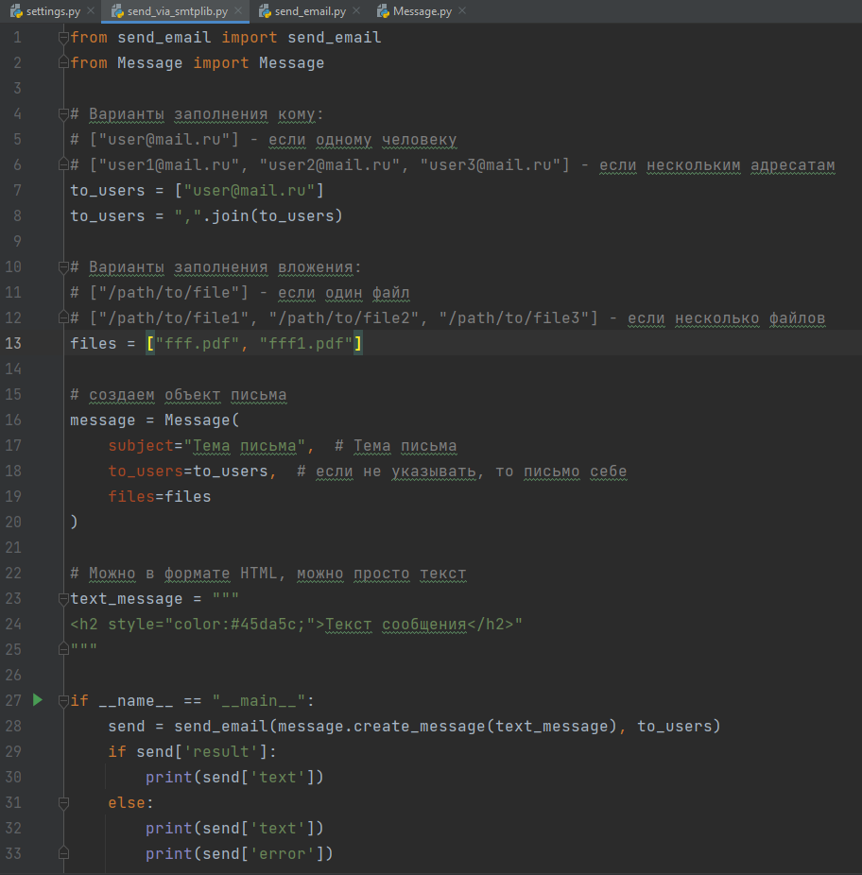
Task: Click the 'result' key on line 29
Action: pos(221,751)
